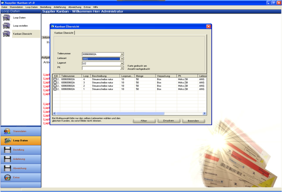Image resolution: width=282 pixels, height=192 pixels.
Task: Tick the checkbox for Loop 3 row
Action: pos(55,83)
